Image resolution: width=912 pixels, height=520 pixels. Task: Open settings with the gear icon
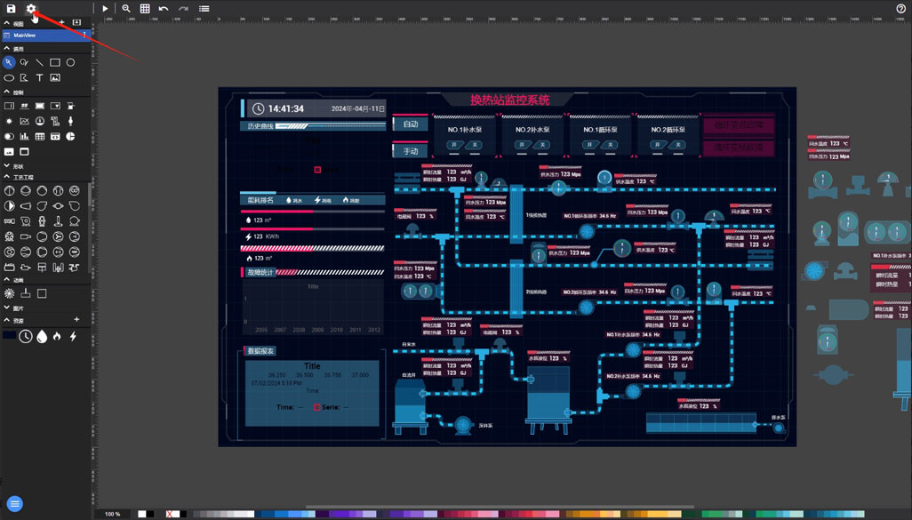[x=31, y=9]
